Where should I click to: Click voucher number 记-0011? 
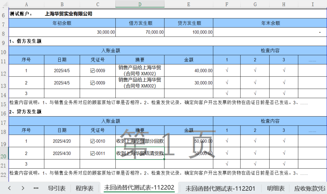click(97, 153)
